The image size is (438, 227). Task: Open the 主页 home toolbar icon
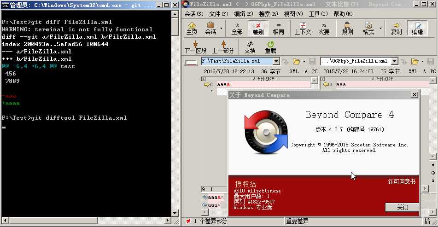[192, 28]
